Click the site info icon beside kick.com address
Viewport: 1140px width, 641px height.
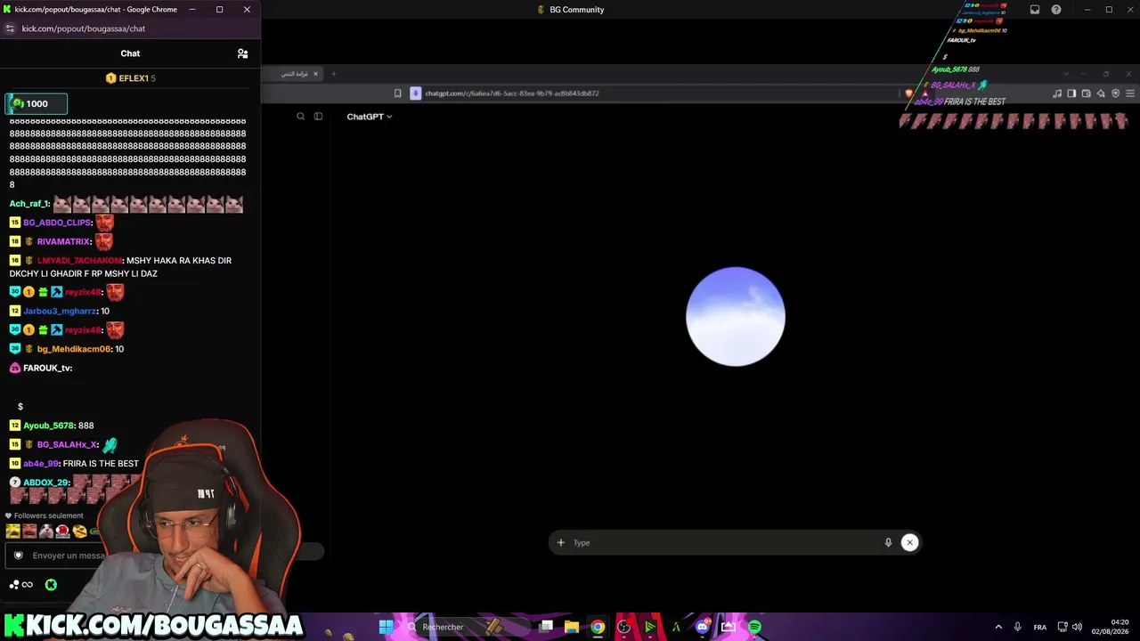10,28
